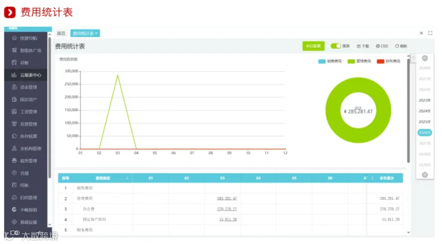Toggle 销售费用 legend series visibility
The width and height of the screenshot is (442, 244).
[x=330, y=61]
